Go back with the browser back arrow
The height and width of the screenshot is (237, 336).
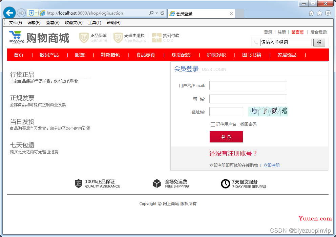(9, 13)
